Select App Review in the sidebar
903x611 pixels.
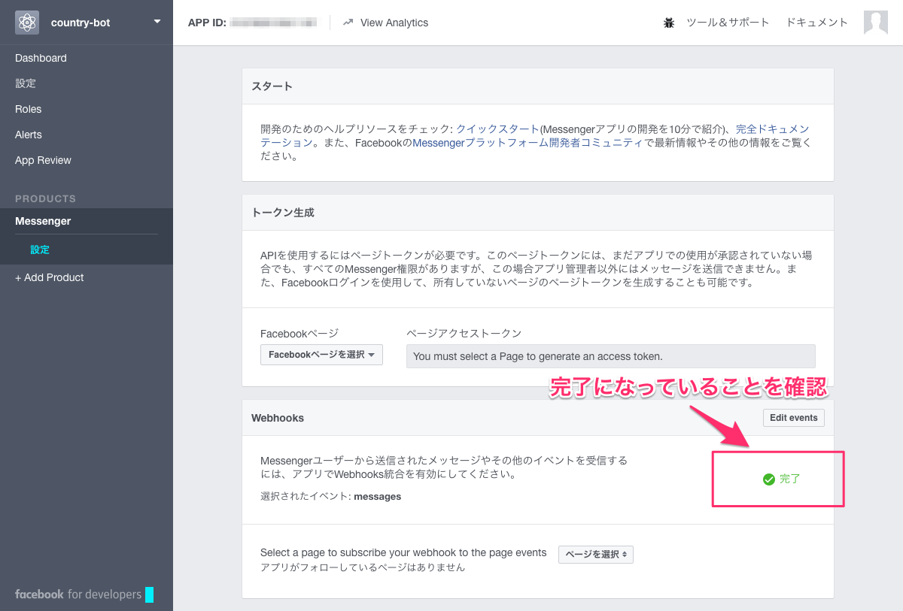[x=44, y=160]
